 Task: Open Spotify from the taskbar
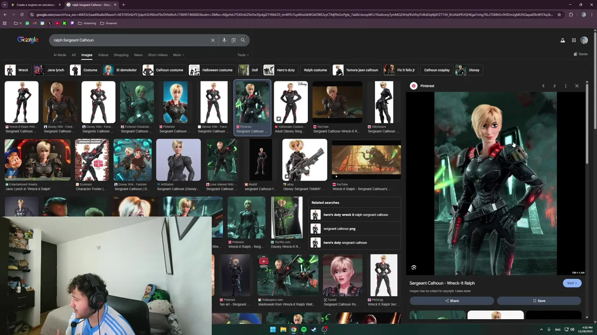coord(304,329)
